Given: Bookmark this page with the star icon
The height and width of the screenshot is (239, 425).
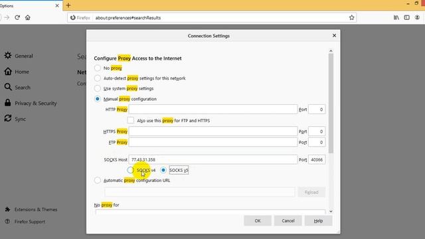Looking at the screenshot, I should click(x=351, y=18).
